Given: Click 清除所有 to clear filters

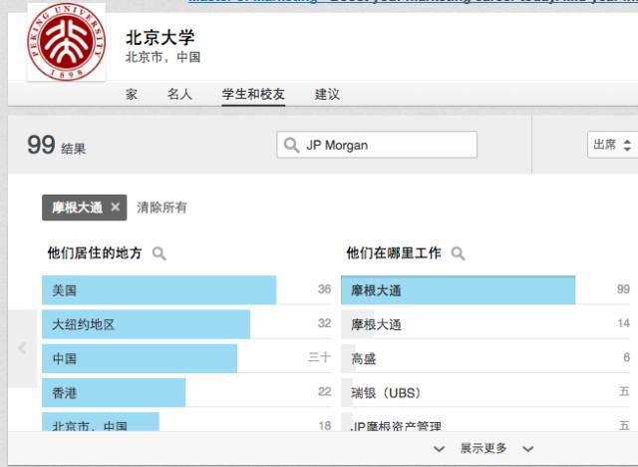Looking at the screenshot, I should click(x=161, y=208).
